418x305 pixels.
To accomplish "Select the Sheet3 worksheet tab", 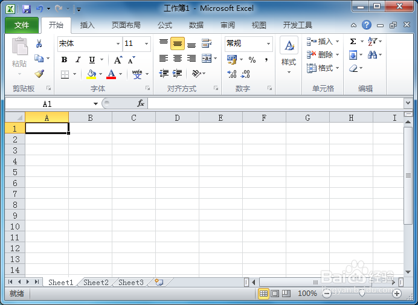I will coord(131,282).
